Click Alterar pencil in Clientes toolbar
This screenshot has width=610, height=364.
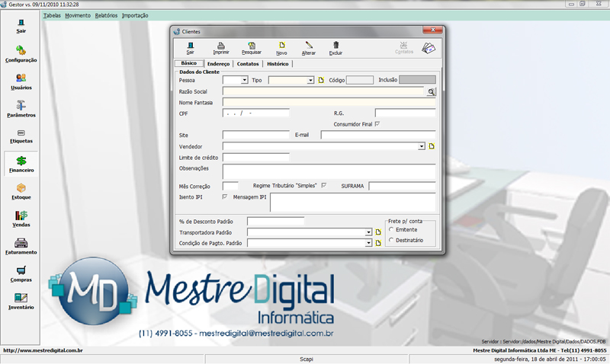[x=309, y=48]
